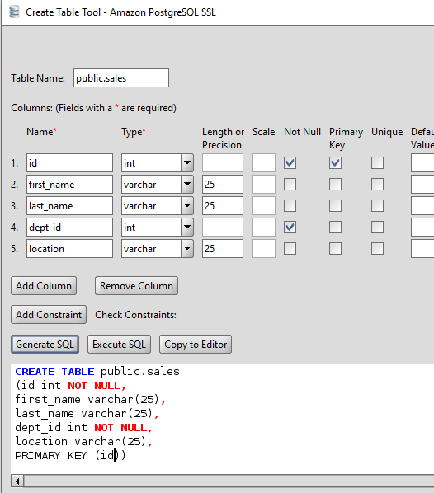
Task: Check Primary Key for the location column
Action: (x=336, y=249)
